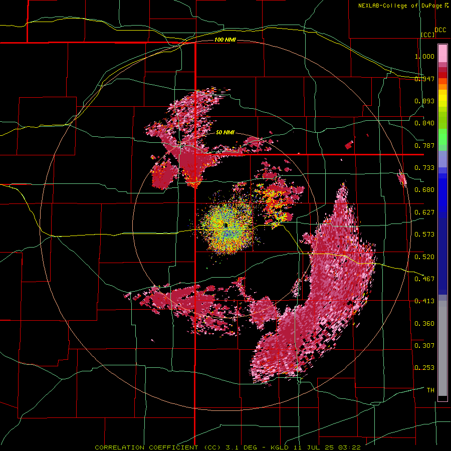Click the 100 NMI range ring label

[225, 40]
